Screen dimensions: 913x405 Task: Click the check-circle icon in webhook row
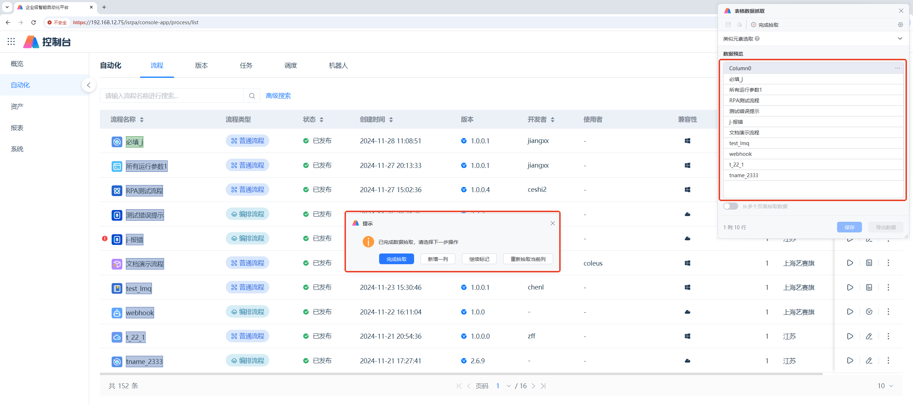click(869, 312)
